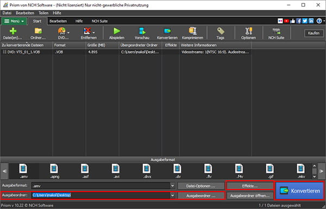Switch to the Bearbeiten ribbon tab
This screenshot has width=326, height=209.
point(58,21)
